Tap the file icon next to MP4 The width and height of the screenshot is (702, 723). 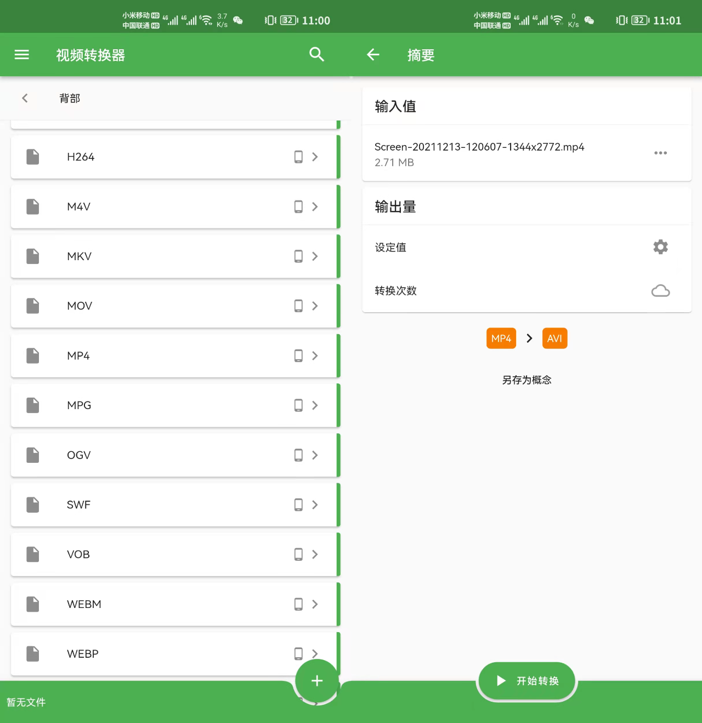32,355
